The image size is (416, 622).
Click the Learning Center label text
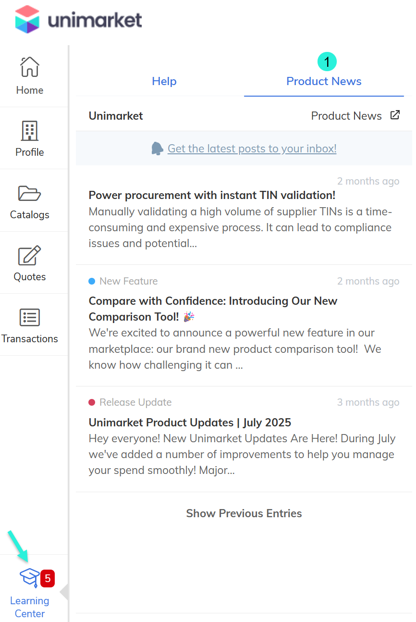(29, 607)
